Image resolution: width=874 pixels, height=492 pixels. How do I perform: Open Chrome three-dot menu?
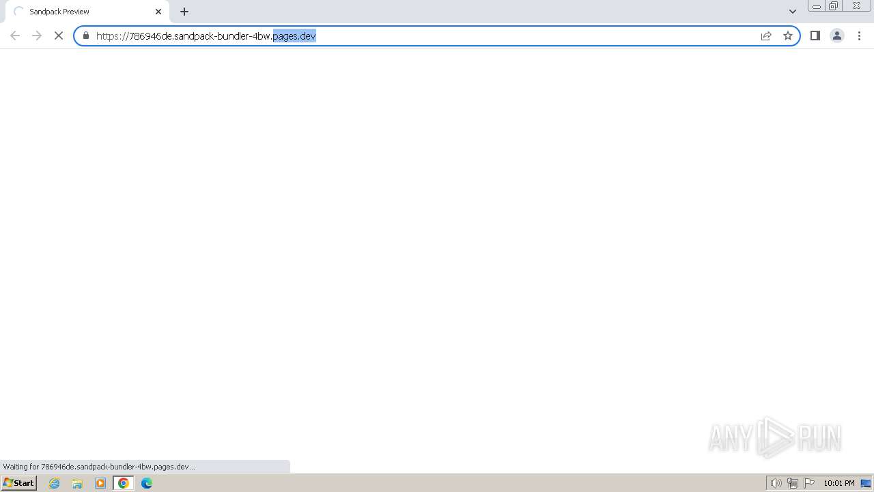pos(859,36)
